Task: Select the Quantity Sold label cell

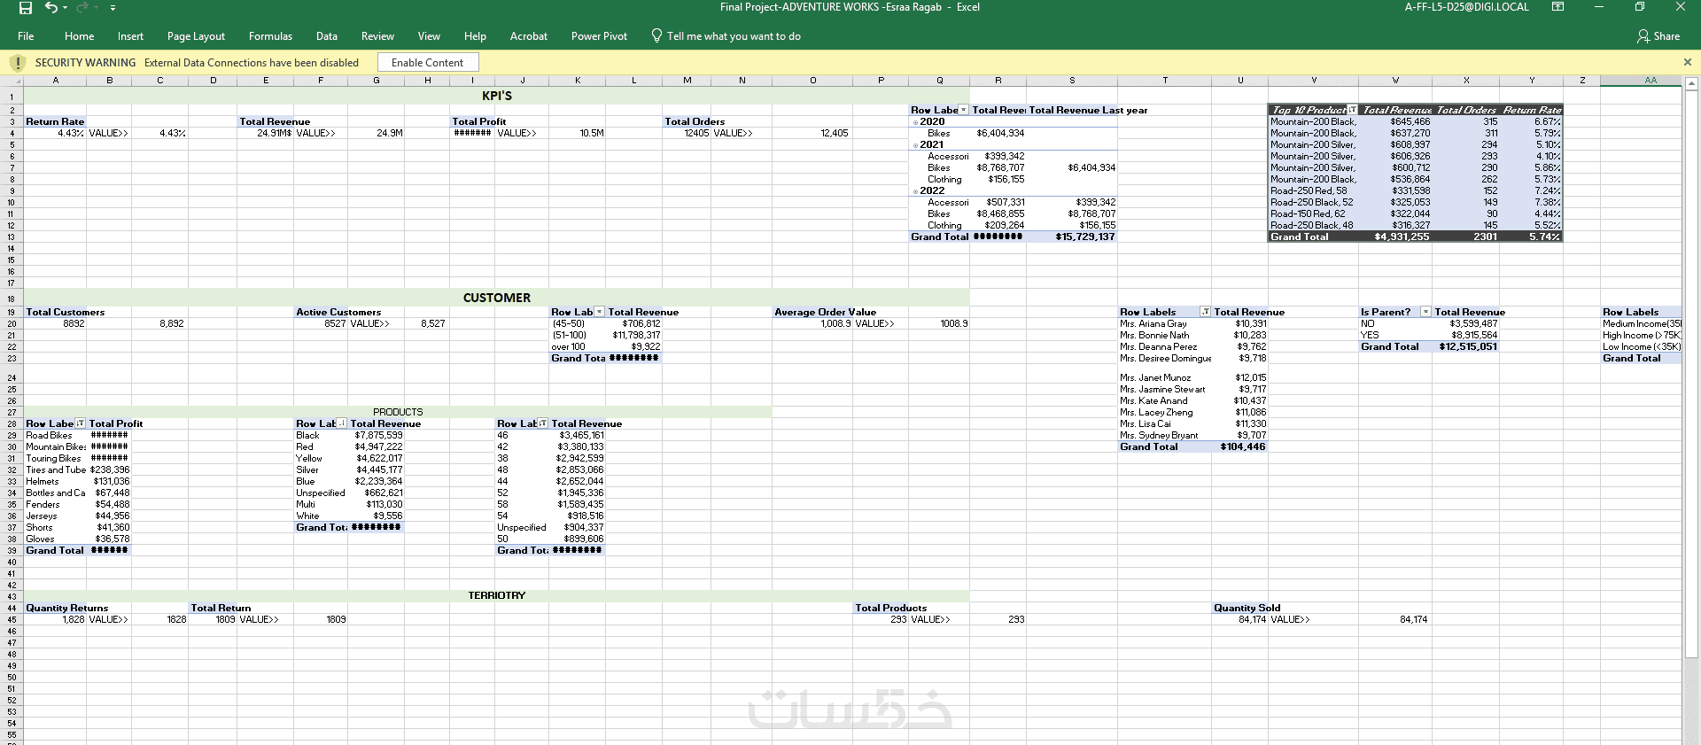Action: click(1247, 608)
